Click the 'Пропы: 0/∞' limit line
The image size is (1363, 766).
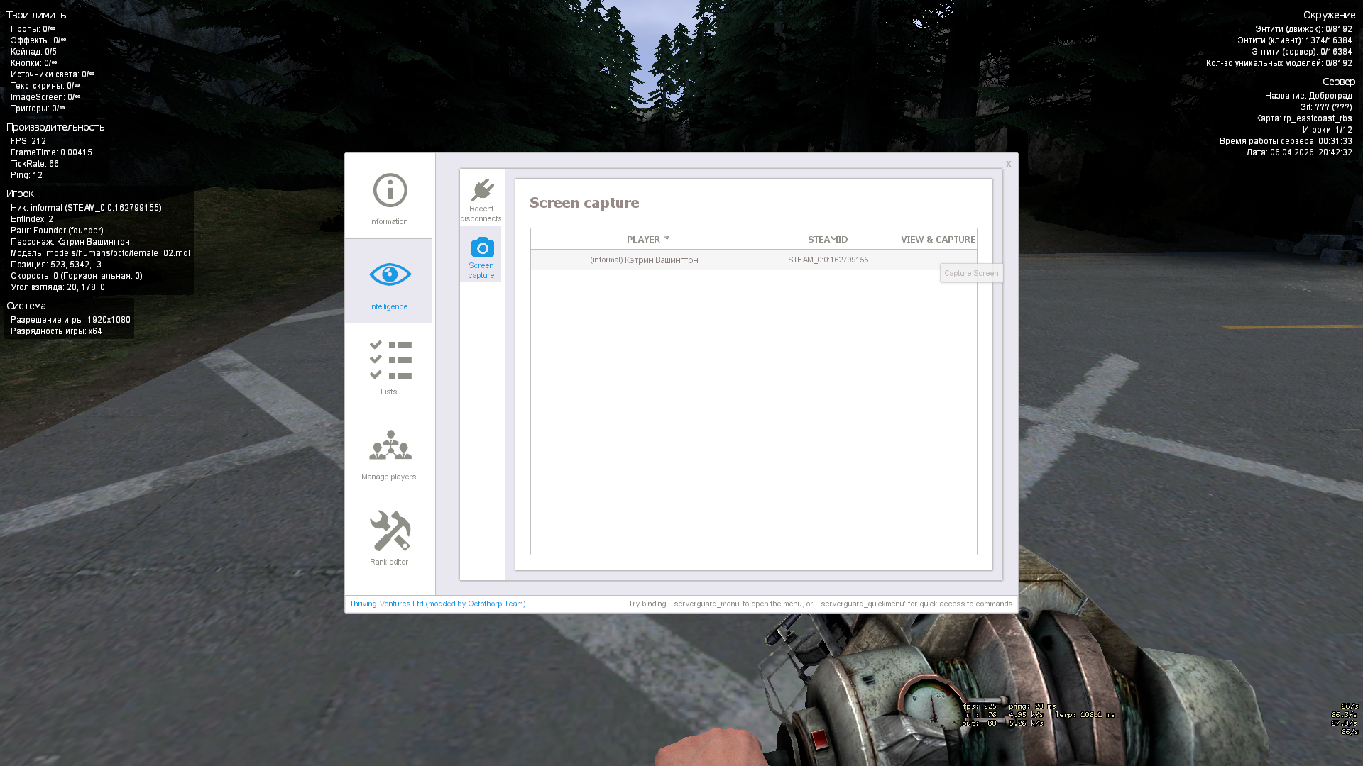coord(33,29)
